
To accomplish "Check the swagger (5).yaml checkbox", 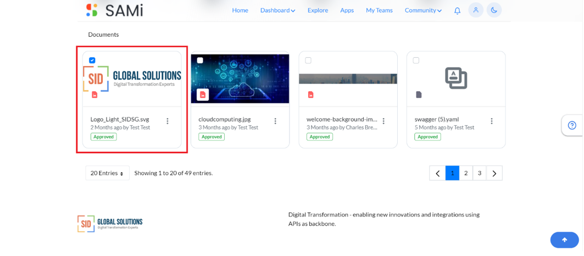I will (416, 60).
